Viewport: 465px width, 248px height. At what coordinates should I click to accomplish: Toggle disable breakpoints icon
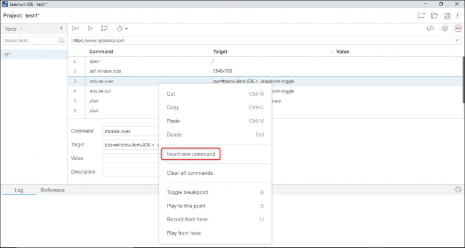point(431,28)
